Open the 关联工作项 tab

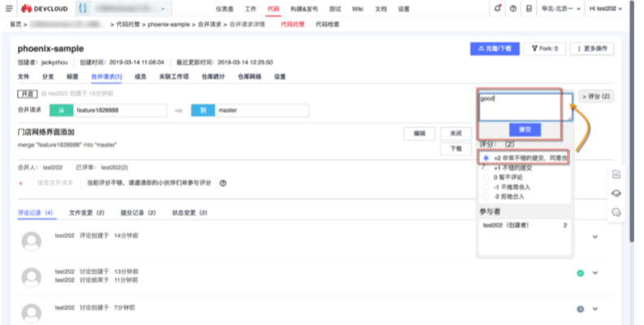[174, 76]
